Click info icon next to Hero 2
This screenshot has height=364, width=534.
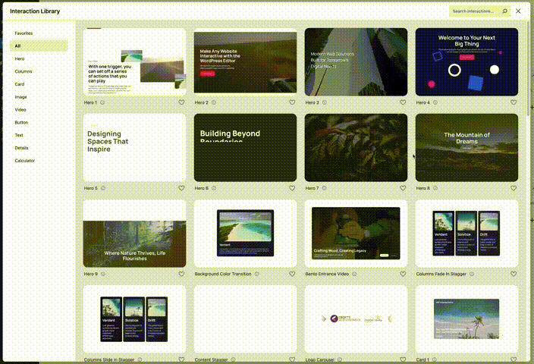point(214,102)
